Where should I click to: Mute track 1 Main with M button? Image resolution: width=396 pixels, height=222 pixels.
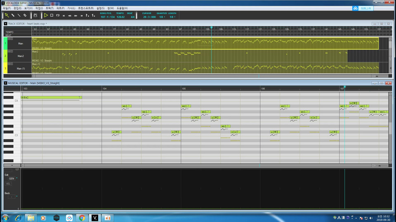[9, 39]
